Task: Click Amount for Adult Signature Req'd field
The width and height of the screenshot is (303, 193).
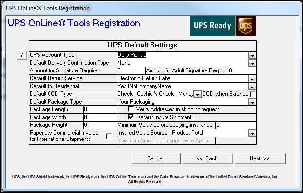Action: pyautogui.click(x=242, y=70)
